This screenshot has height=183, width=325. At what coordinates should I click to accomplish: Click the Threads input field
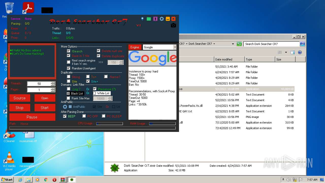pos(39,84)
